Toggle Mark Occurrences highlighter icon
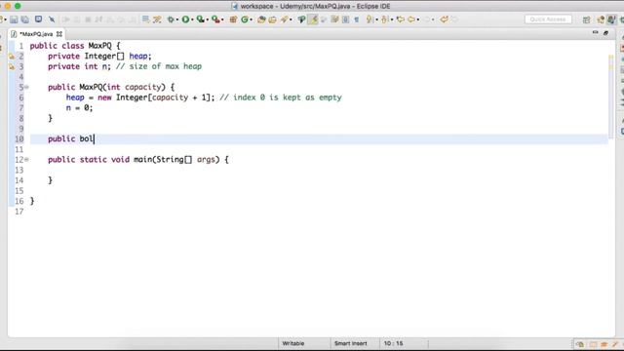The width and height of the screenshot is (624, 351). (313, 19)
